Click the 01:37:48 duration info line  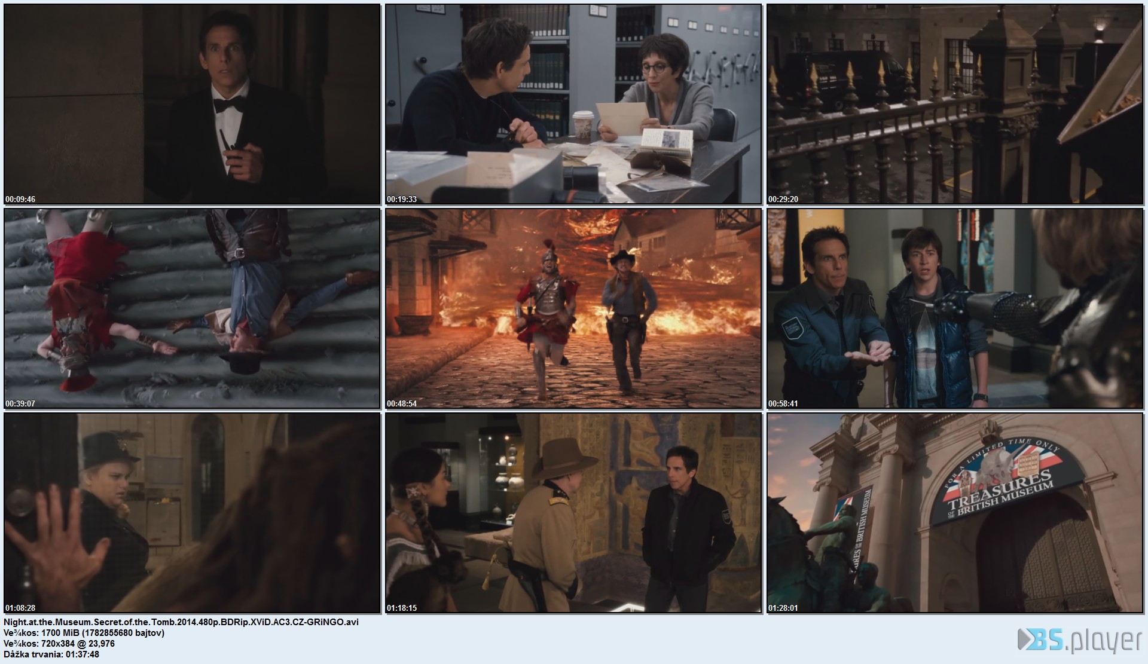[51, 654]
